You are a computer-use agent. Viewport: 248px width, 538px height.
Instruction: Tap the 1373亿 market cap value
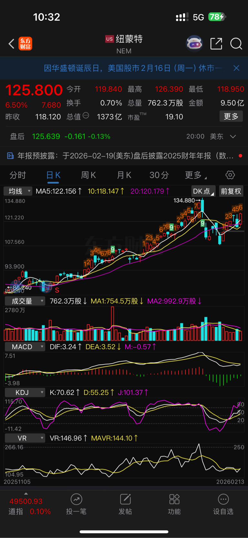[109, 117]
